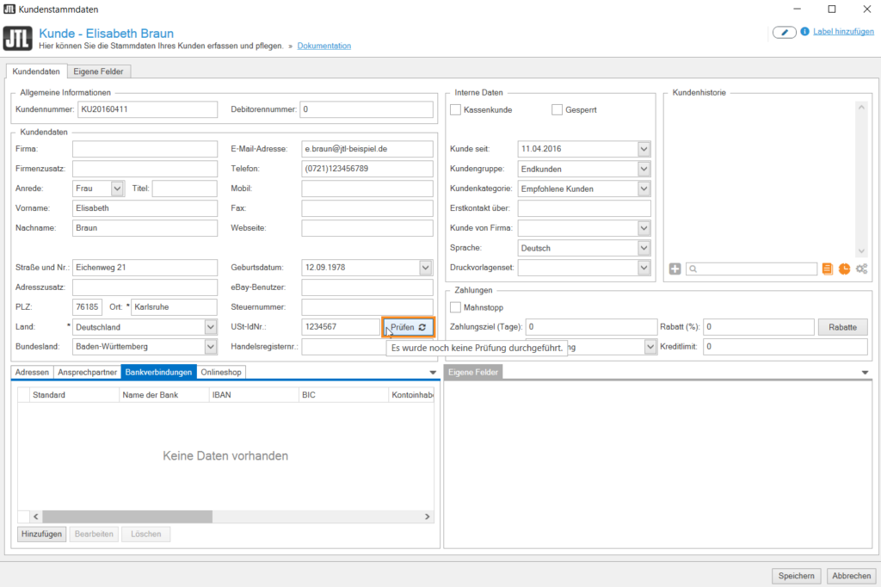The height and width of the screenshot is (587, 881).
Task: Click the orange clock history icon
Action: [x=844, y=269]
